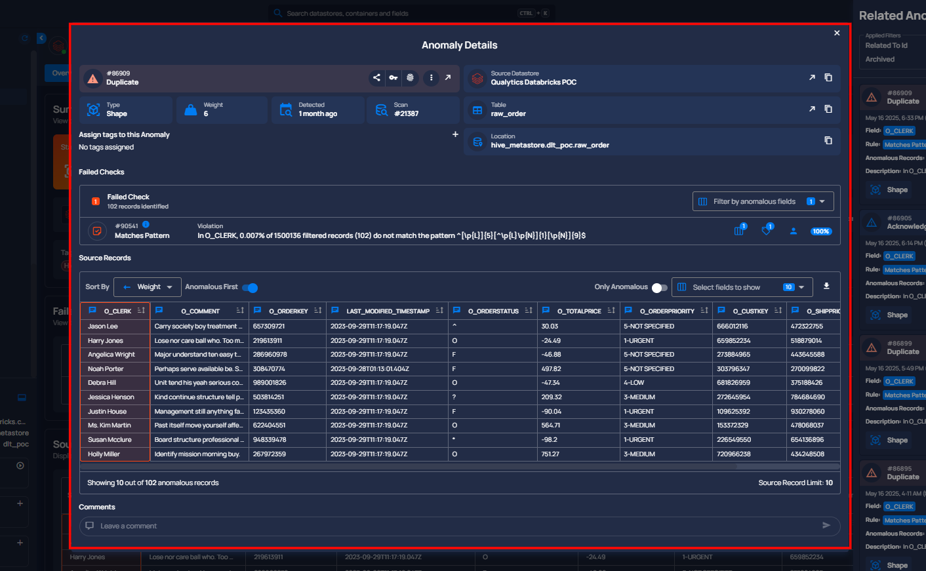Click the Leave a comment field
The image size is (926, 571).
[460, 526]
